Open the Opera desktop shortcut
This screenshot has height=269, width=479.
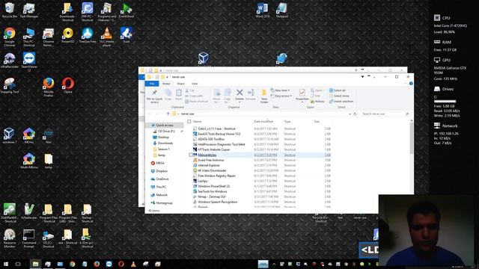(68, 85)
